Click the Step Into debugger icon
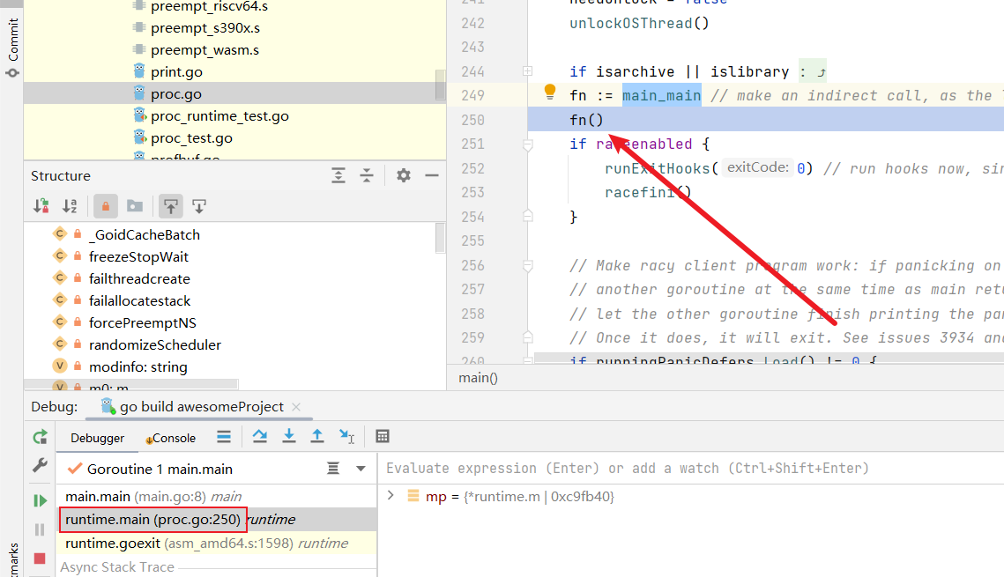The width and height of the screenshot is (1004, 577). click(x=288, y=437)
